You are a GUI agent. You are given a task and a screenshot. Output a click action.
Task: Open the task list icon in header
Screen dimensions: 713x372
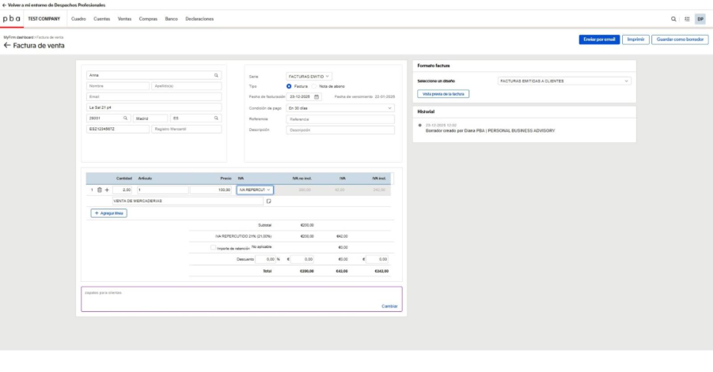(686, 18)
